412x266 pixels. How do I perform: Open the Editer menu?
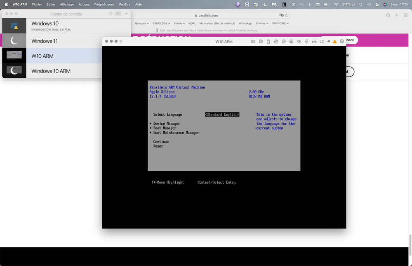pos(51,5)
